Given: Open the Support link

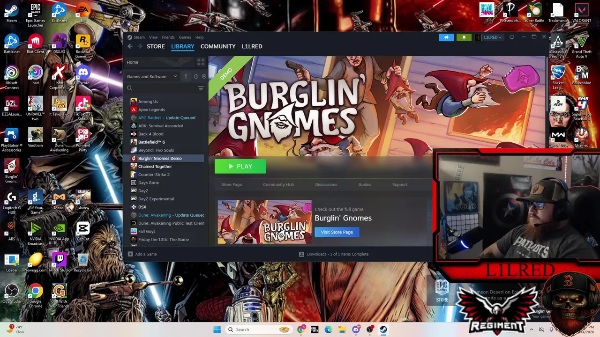Looking at the screenshot, I should [400, 184].
